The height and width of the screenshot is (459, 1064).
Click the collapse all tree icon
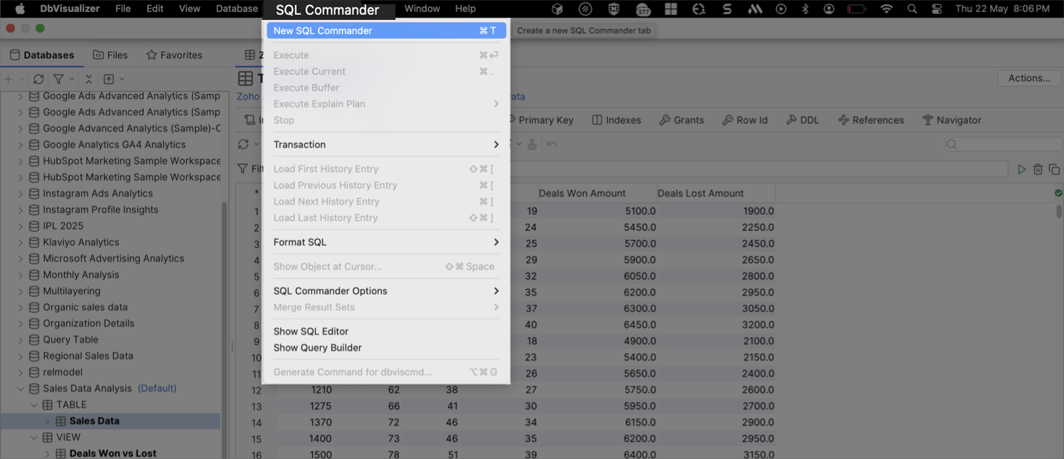(x=88, y=79)
